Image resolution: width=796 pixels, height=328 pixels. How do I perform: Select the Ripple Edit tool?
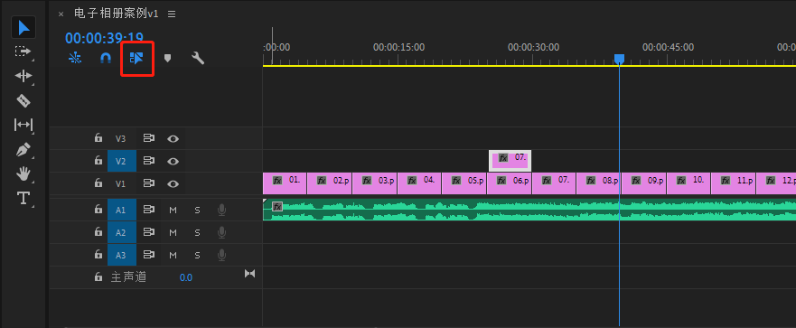23,76
